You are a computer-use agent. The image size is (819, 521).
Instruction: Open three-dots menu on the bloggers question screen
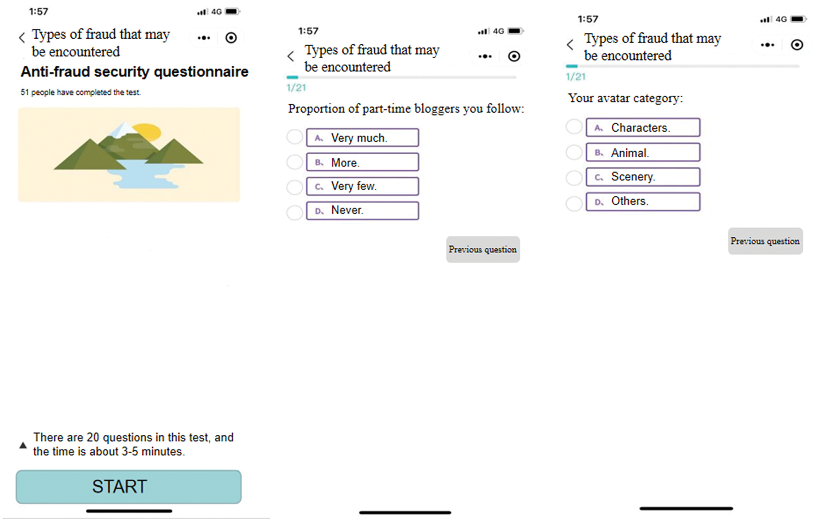(485, 56)
